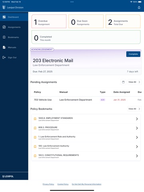Open the Assignments Total Due card
144x192 pixels.
pyautogui.click(x=123, y=21)
